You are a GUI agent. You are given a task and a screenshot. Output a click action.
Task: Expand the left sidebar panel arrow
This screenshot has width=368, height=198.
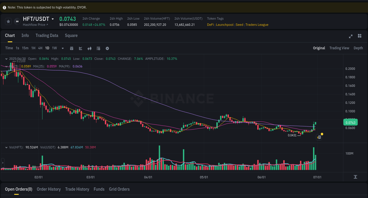pyautogui.click(x=2, y=162)
